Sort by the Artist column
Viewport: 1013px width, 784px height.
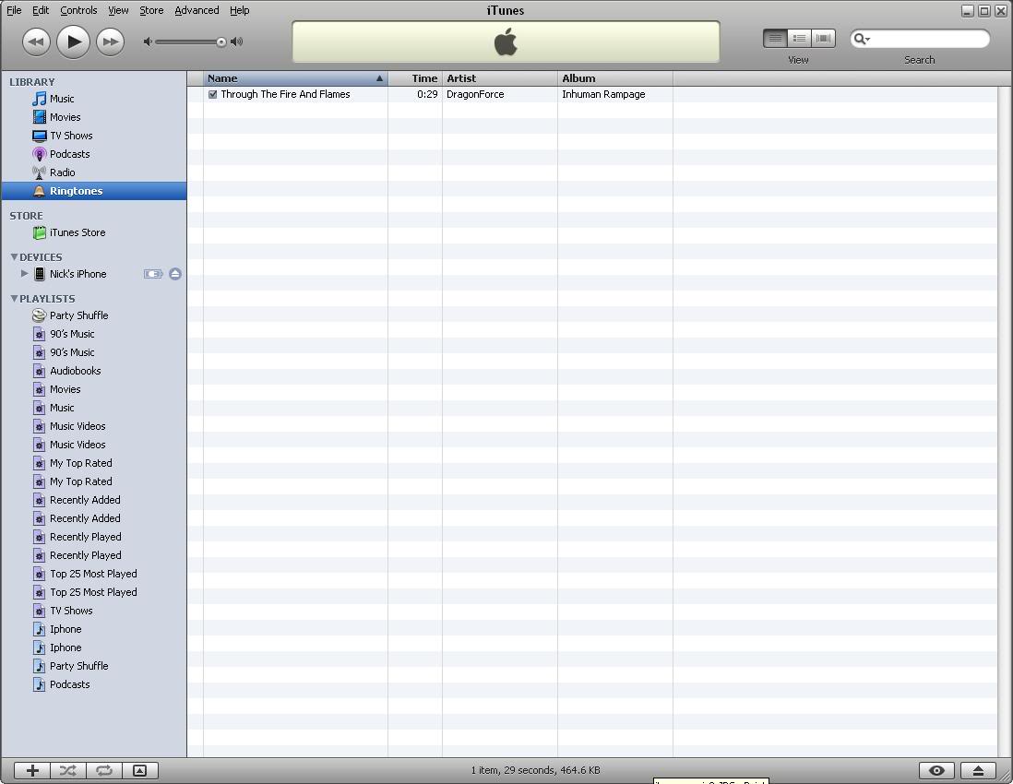[x=499, y=78]
